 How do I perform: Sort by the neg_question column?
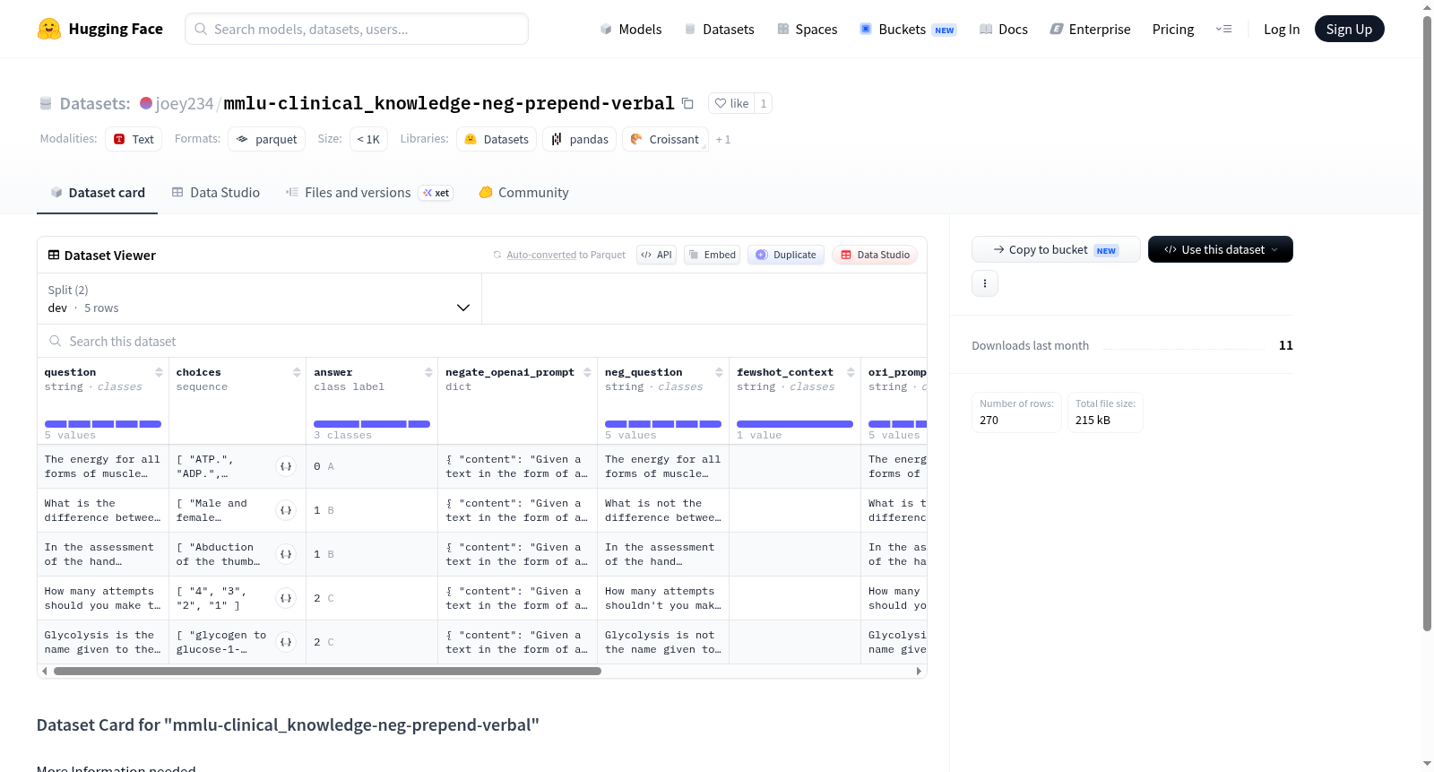[719, 372]
